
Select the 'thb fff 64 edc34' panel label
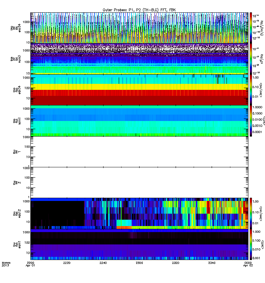16,28
